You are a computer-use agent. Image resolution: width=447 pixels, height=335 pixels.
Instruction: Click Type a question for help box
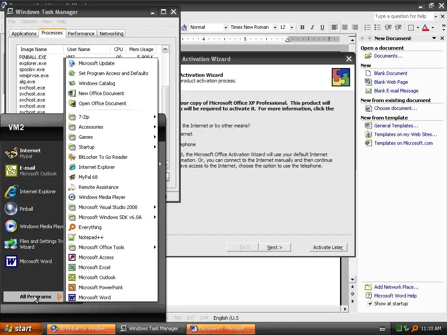[403, 16]
